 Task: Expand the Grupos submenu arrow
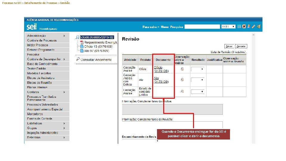point(64,128)
